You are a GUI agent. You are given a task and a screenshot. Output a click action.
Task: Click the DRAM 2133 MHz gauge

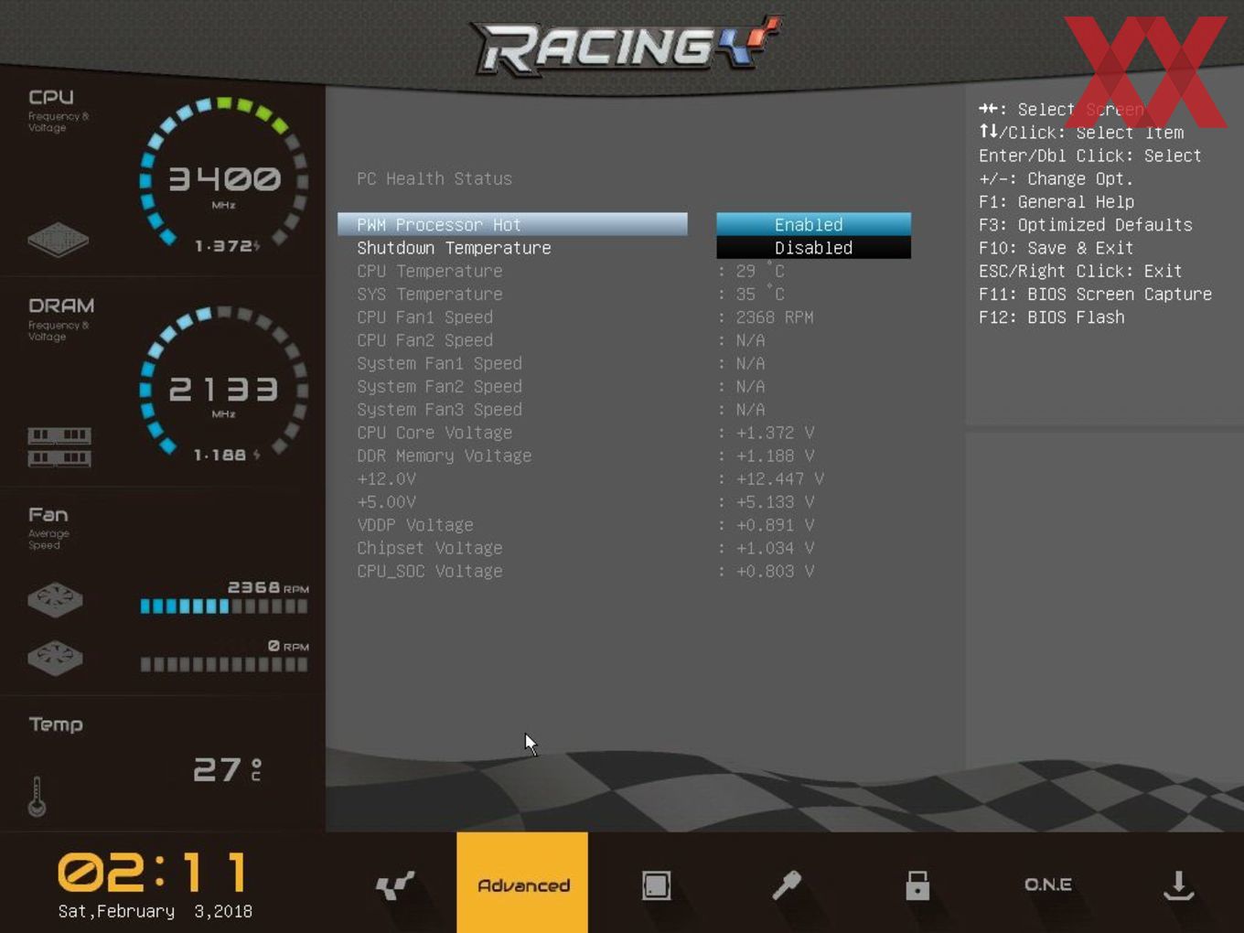[x=223, y=382]
